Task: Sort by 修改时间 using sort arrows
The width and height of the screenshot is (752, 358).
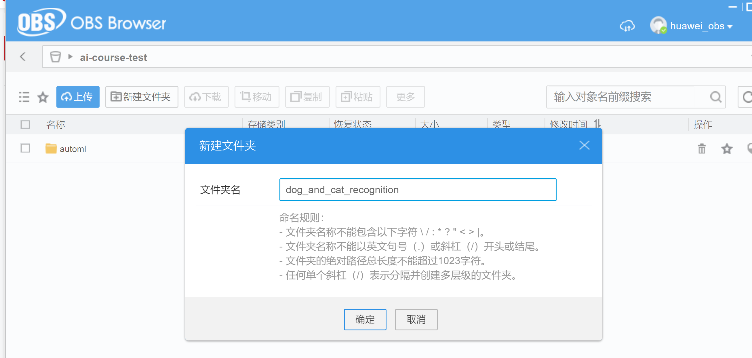Action: click(x=597, y=124)
